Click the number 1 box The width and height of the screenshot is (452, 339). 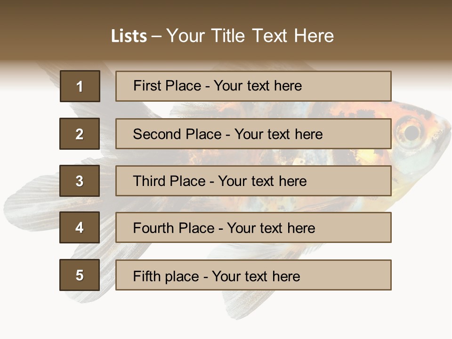[x=80, y=86]
